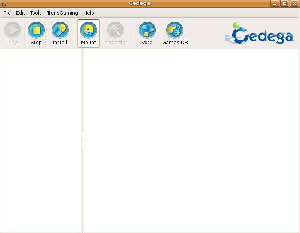
Task: Open the Help menu
Action: (x=89, y=13)
